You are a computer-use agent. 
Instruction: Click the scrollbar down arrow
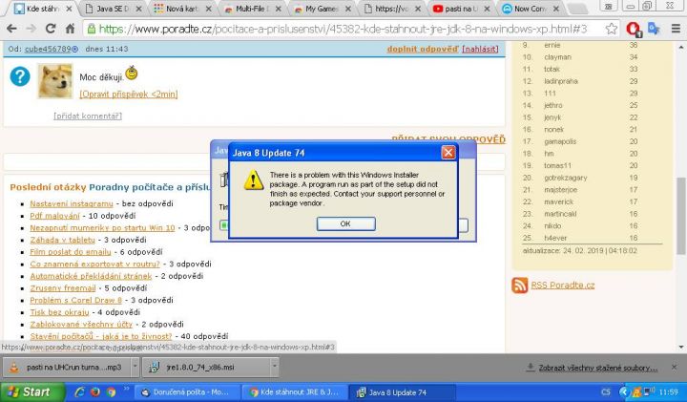point(681,348)
